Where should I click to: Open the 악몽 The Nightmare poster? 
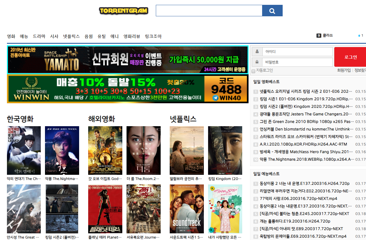62,150
